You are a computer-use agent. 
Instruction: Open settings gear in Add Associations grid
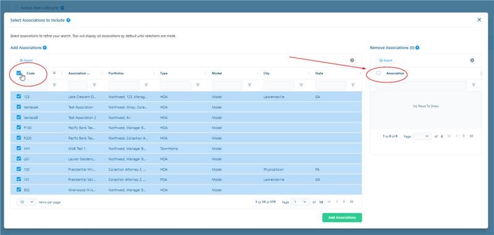352,60
